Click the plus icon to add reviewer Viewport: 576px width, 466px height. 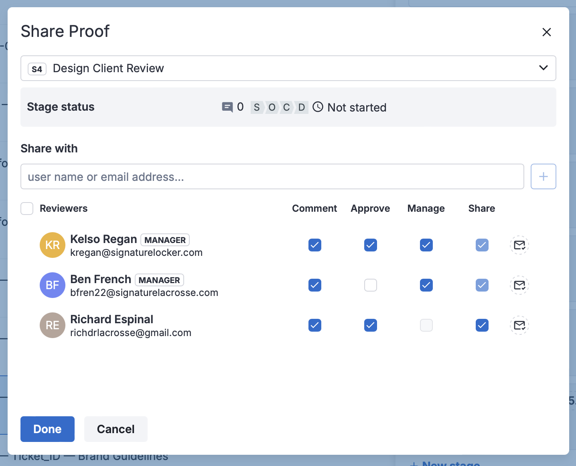543,176
